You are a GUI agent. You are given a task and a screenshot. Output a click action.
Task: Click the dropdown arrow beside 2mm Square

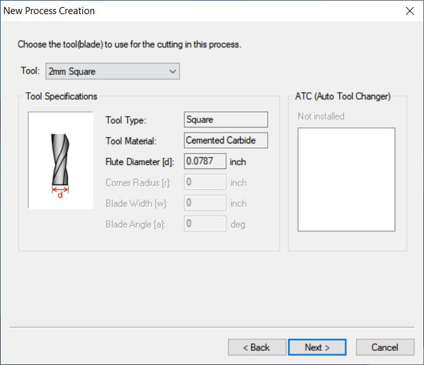pyautogui.click(x=172, y=71)
